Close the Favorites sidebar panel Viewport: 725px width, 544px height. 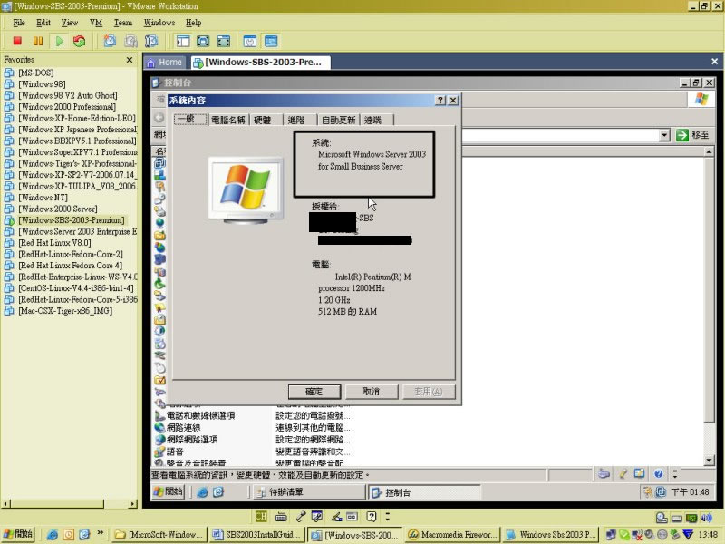coord(130,60)
